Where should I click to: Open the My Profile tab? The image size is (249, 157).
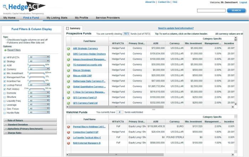(81, 18)
